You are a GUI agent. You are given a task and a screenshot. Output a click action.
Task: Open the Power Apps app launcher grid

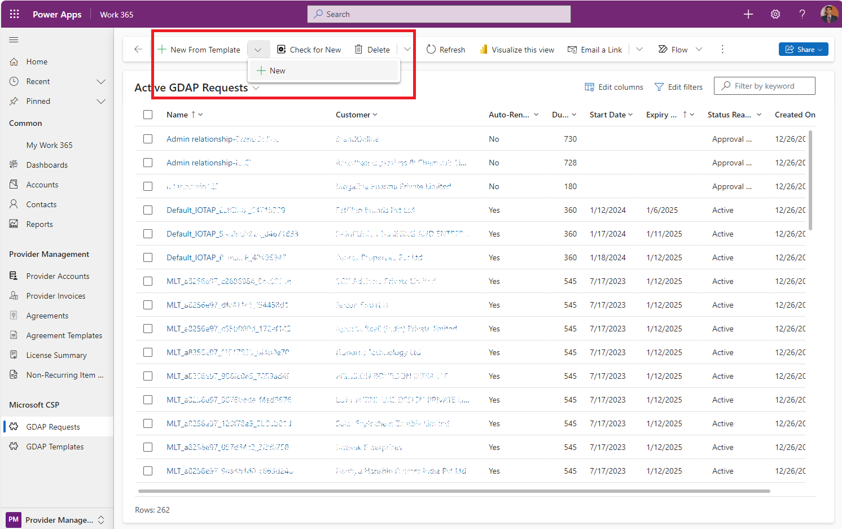pos(15,14)
